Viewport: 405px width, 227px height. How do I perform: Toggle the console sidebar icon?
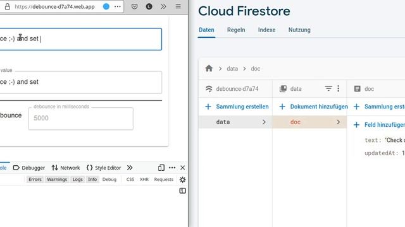tap(183, 190)
